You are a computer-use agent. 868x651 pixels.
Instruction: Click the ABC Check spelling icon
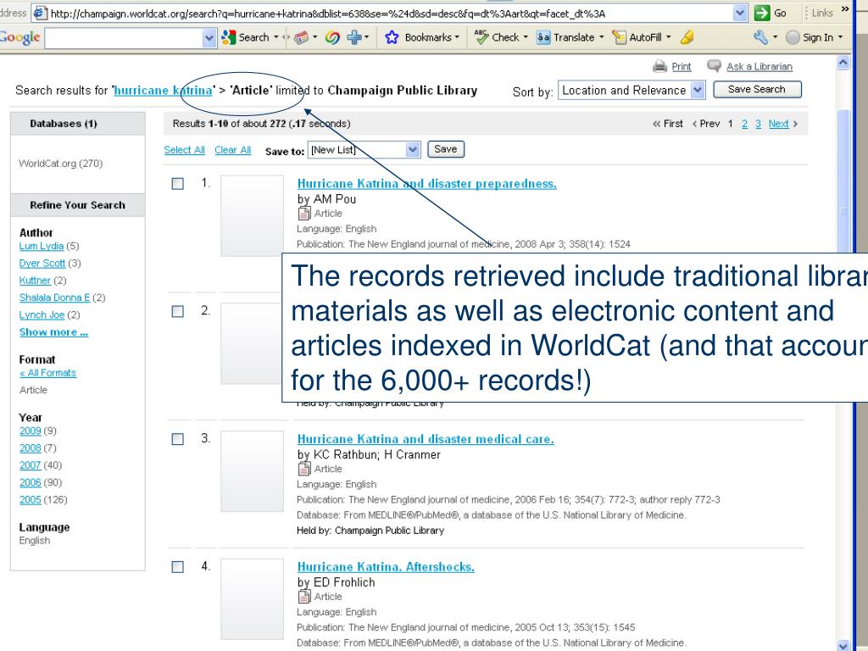pos(481,37)
